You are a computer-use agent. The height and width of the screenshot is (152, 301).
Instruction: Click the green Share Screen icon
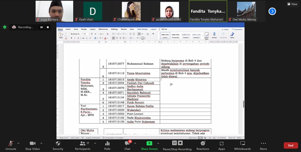(149, 144)
